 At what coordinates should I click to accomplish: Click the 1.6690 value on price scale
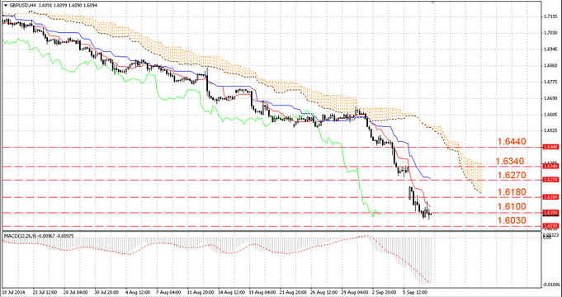pyautogui.click(x=550, y=98)
